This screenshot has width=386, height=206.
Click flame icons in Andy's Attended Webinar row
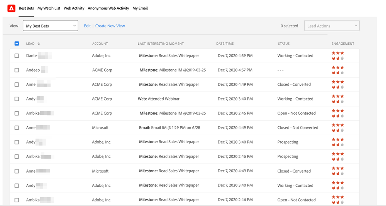pos(338,102)
